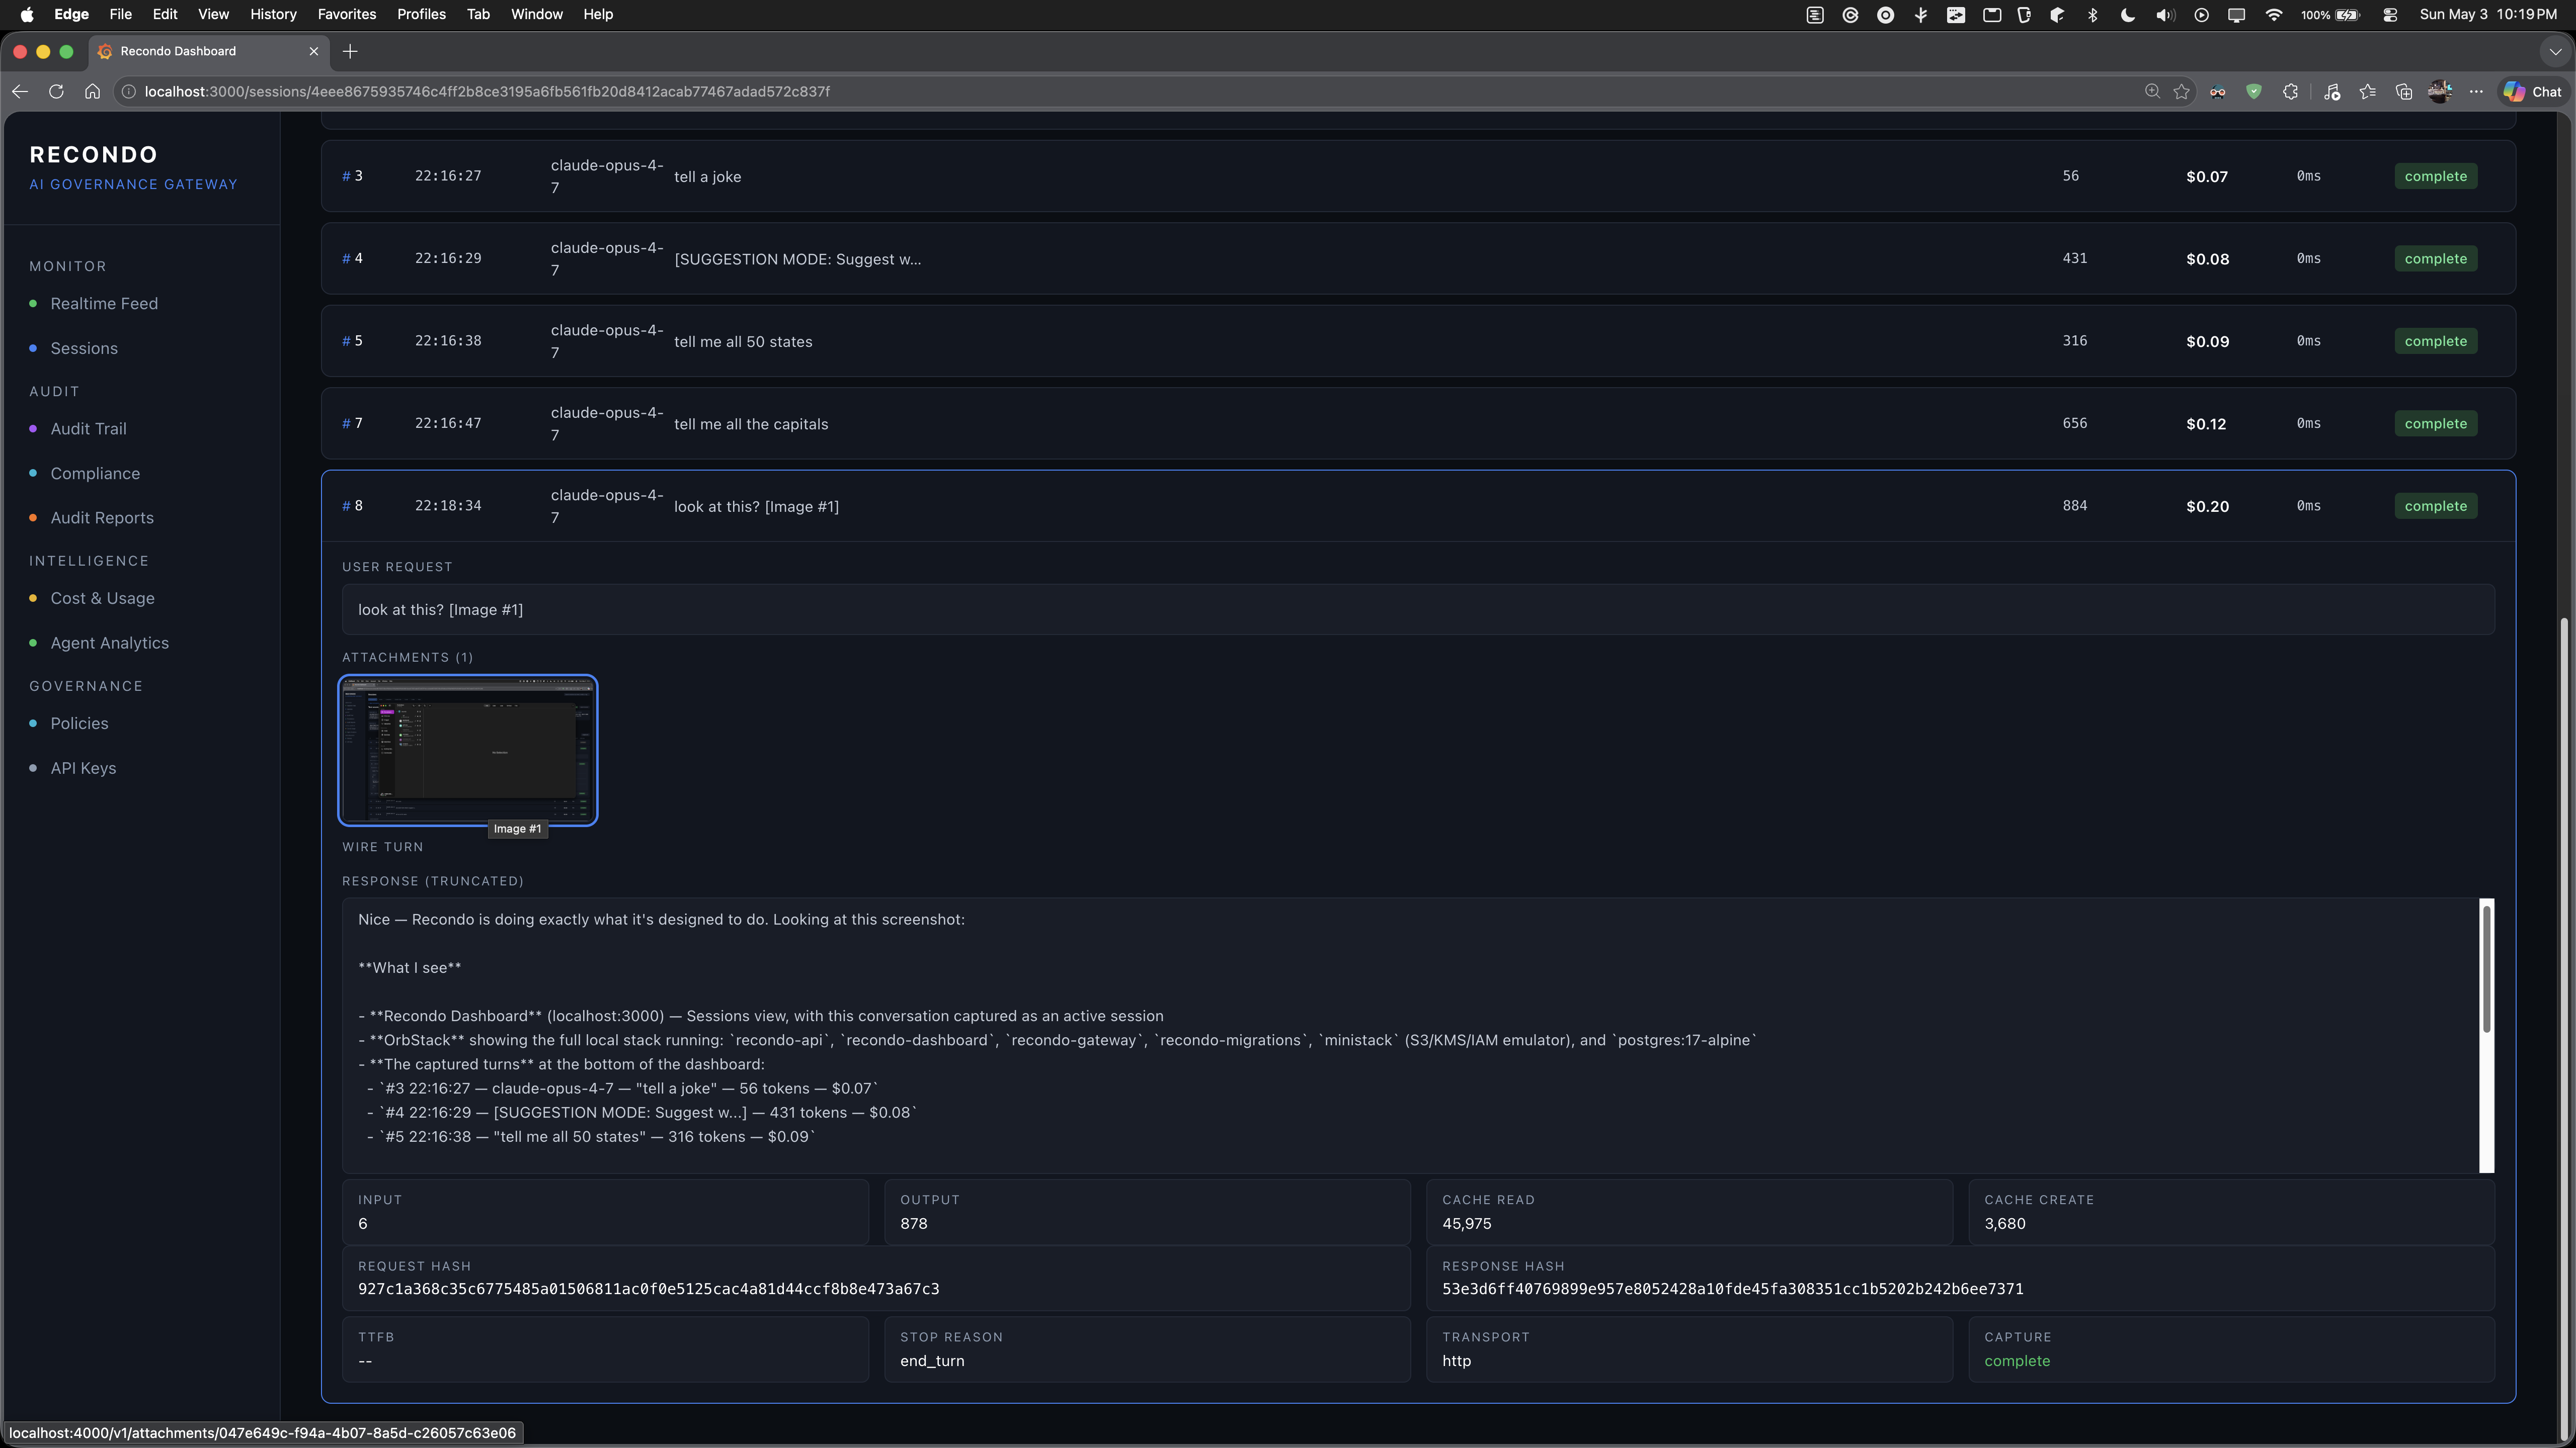This screenshot has height=1448, width=2576.
Task: Click the Capture complete status value
Action: (2016, 1361)
